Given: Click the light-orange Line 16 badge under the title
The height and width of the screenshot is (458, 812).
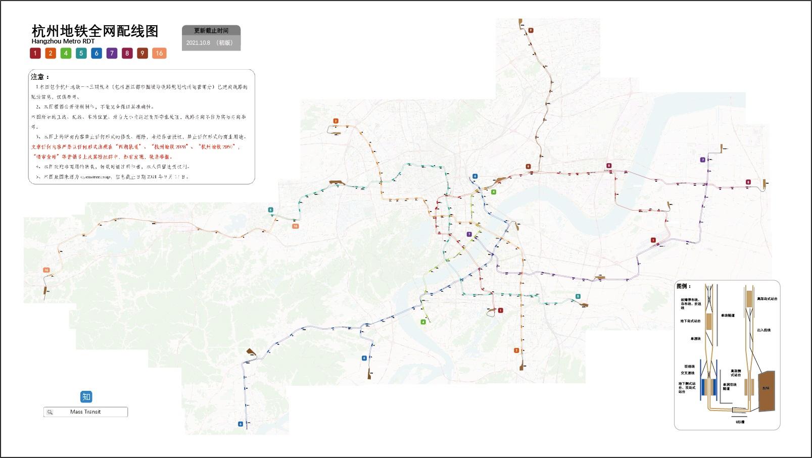Looking at the screenshot, I should [x=159, y=53].
